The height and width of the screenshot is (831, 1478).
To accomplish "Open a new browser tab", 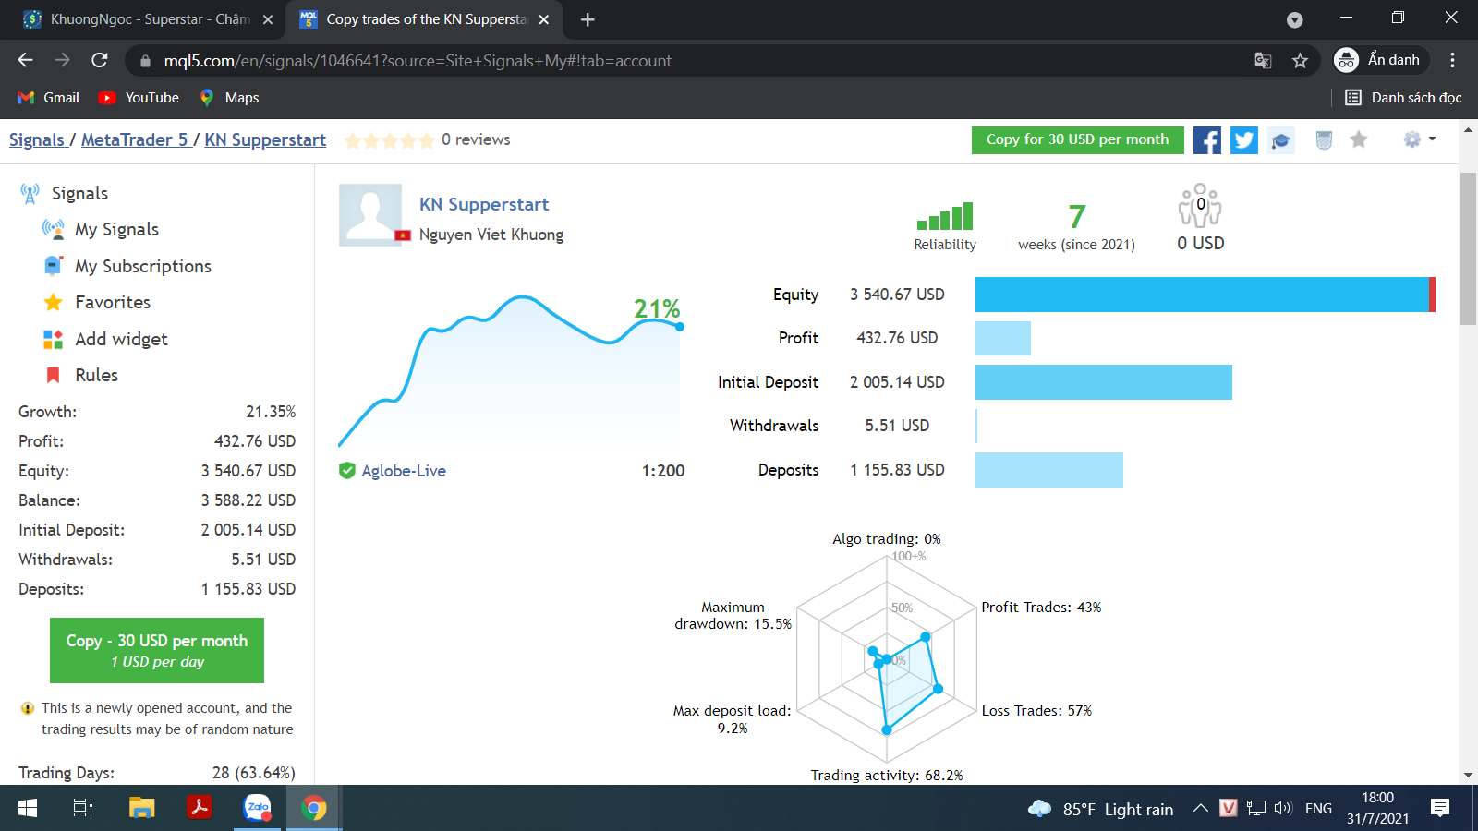I will 588,19.
